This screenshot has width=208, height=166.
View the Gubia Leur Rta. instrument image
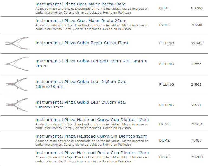click(x=17, y=105)
